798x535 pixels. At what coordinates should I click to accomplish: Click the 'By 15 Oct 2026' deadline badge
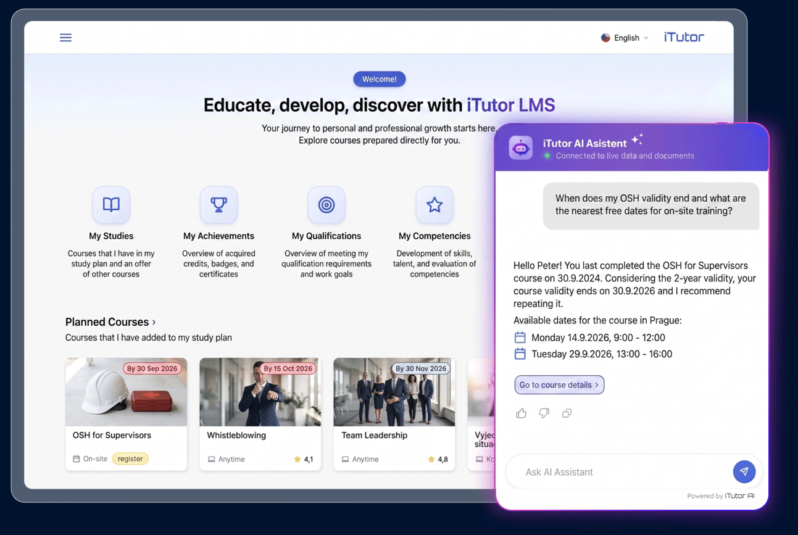click(288, 368)
